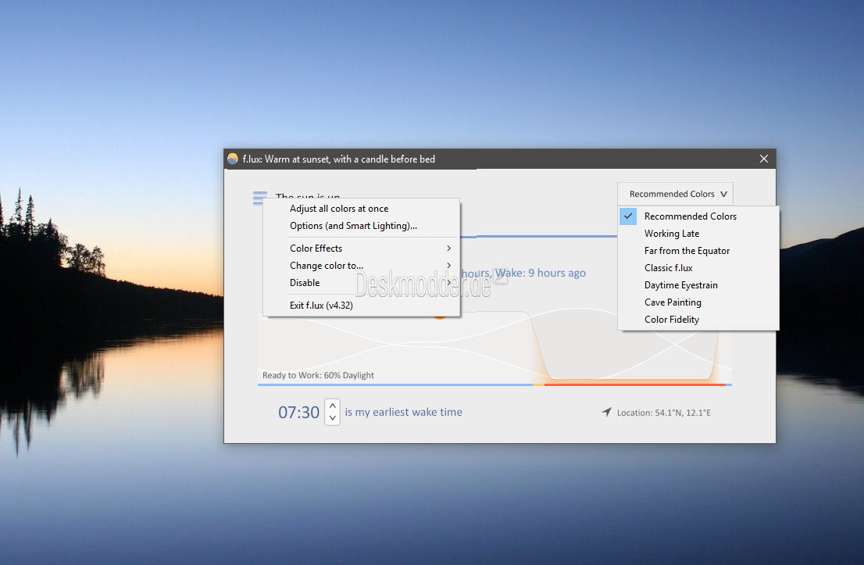The width and height of the screenshot is (864, 565).
Task: Select the Working Late preset
Action: coord(698,233)
